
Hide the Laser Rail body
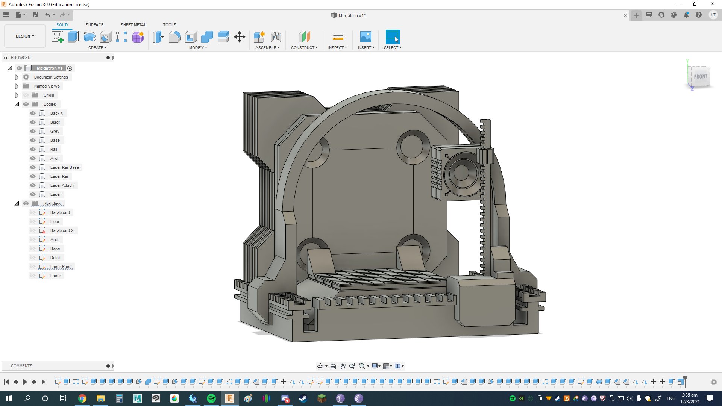click(x=33, y=176)
